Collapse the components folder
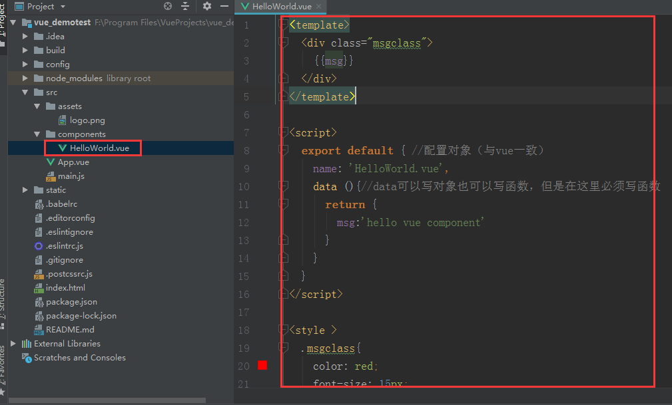 [37, 134]
